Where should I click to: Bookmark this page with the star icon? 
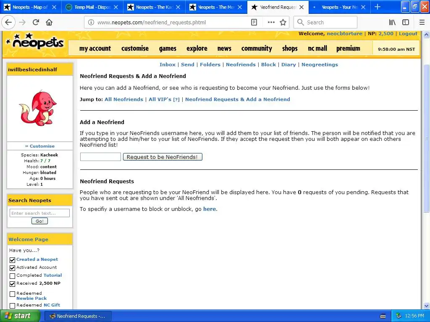283,23
